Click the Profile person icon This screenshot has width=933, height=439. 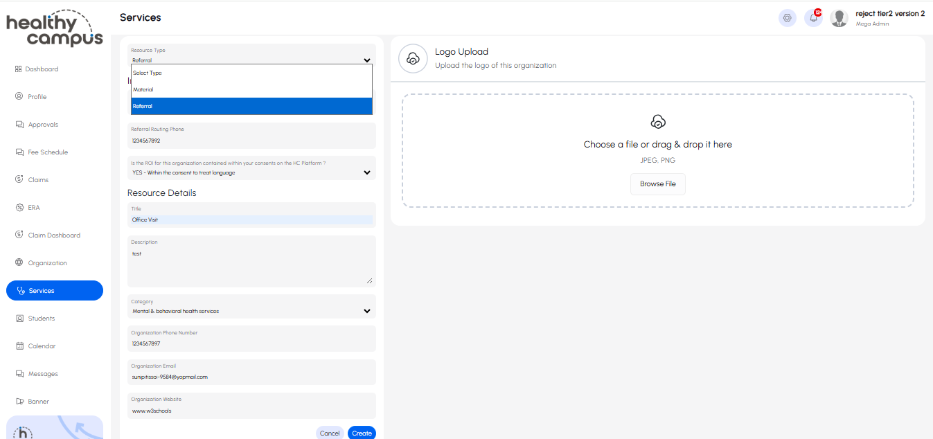(19, 97)
